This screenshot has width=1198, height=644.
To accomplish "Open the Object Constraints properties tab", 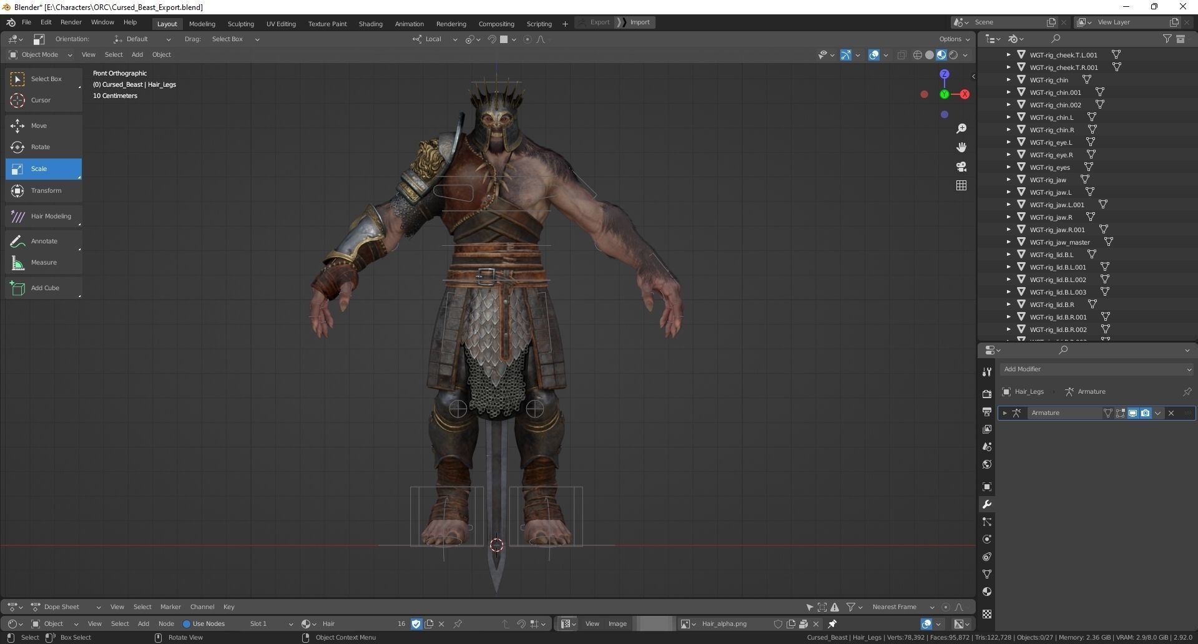I will [987, 556].
